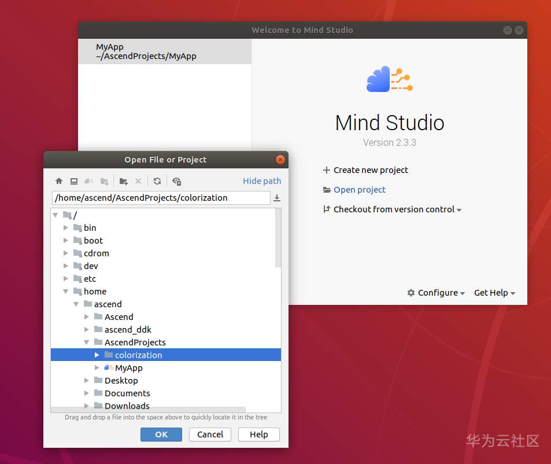Click the horizontal scrollbar in file tree
Screen dimensions: 551x464
tap(148, 410)
